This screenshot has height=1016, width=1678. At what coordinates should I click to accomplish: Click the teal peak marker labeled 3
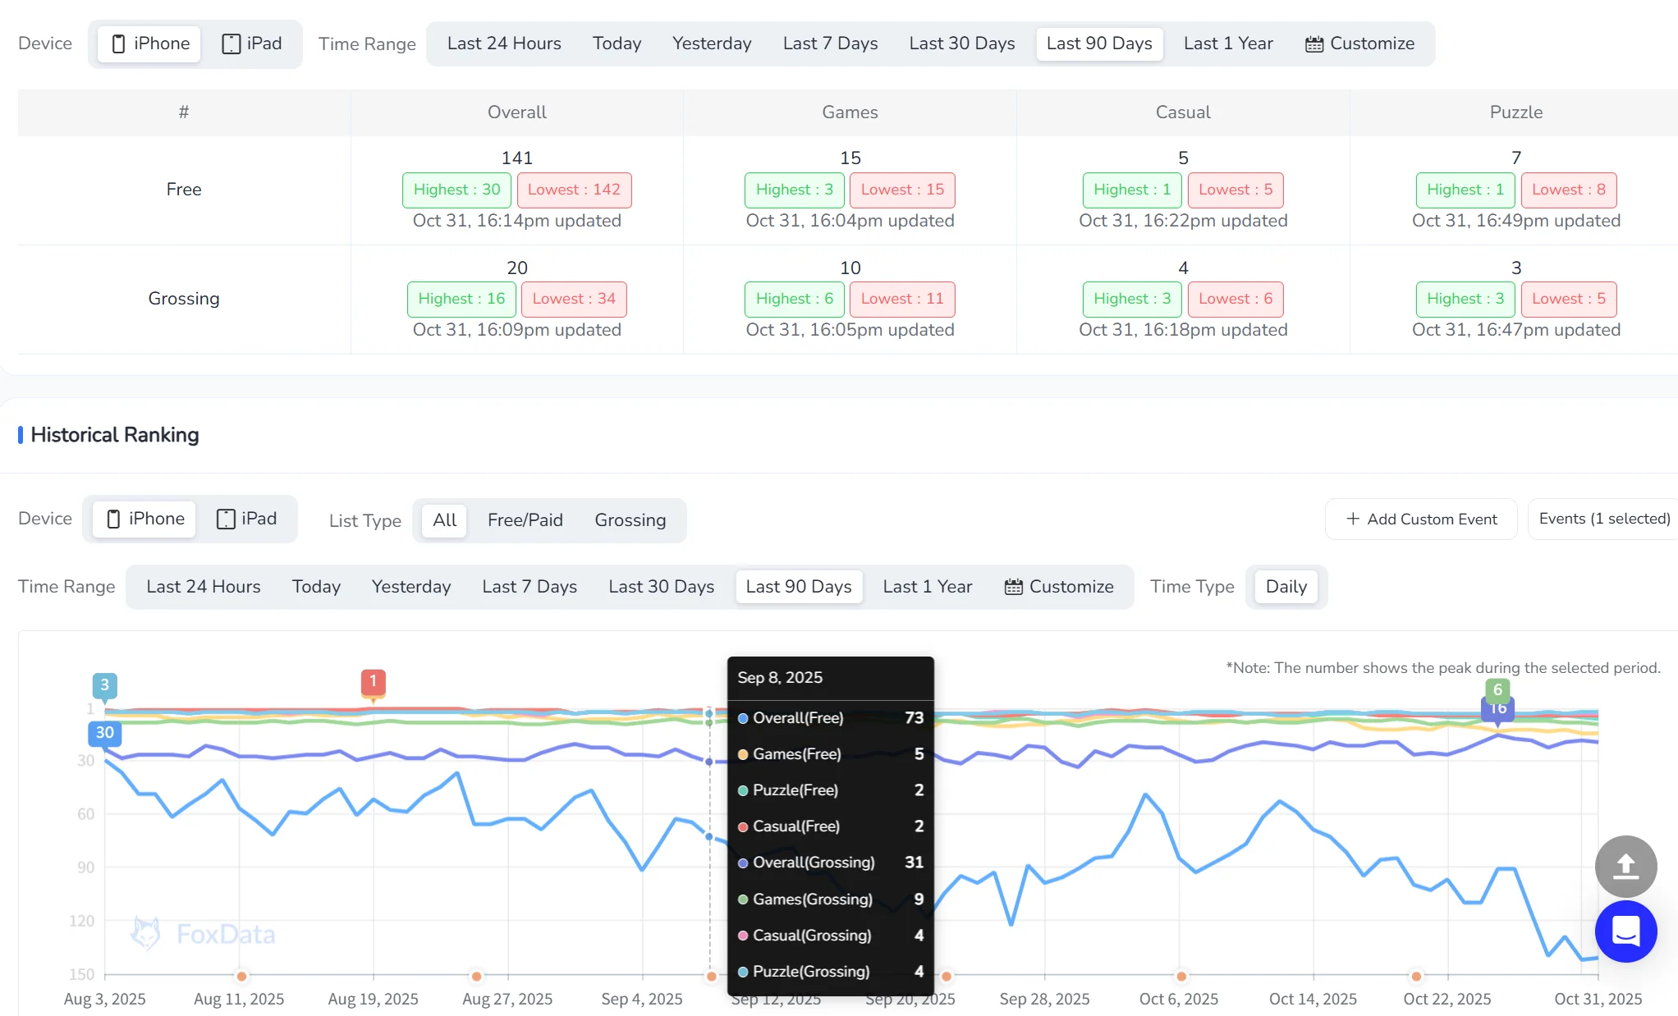104,685
